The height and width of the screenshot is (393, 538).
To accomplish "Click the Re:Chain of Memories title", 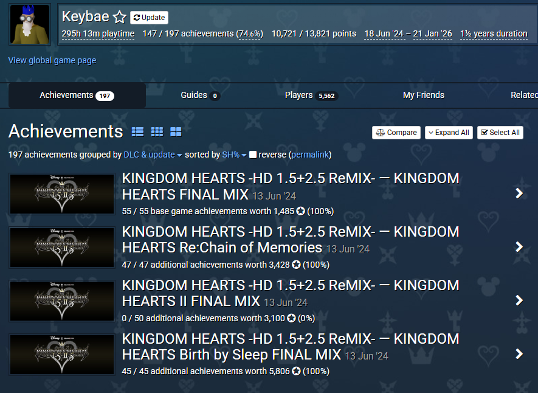I will [x=290, y=240].
